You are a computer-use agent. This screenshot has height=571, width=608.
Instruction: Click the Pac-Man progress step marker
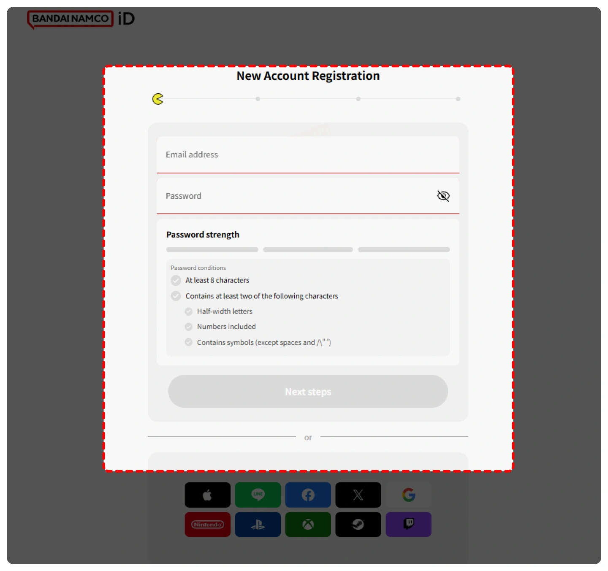(x=158, y=99)
